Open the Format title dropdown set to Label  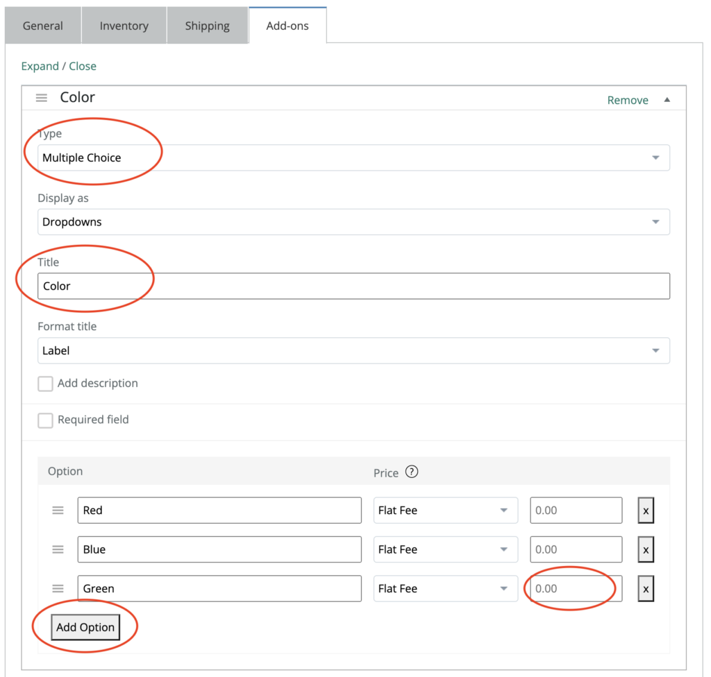coord(353,351)
